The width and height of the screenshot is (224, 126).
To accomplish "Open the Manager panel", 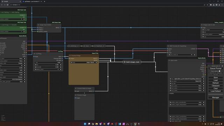I will tap(216, 98).
